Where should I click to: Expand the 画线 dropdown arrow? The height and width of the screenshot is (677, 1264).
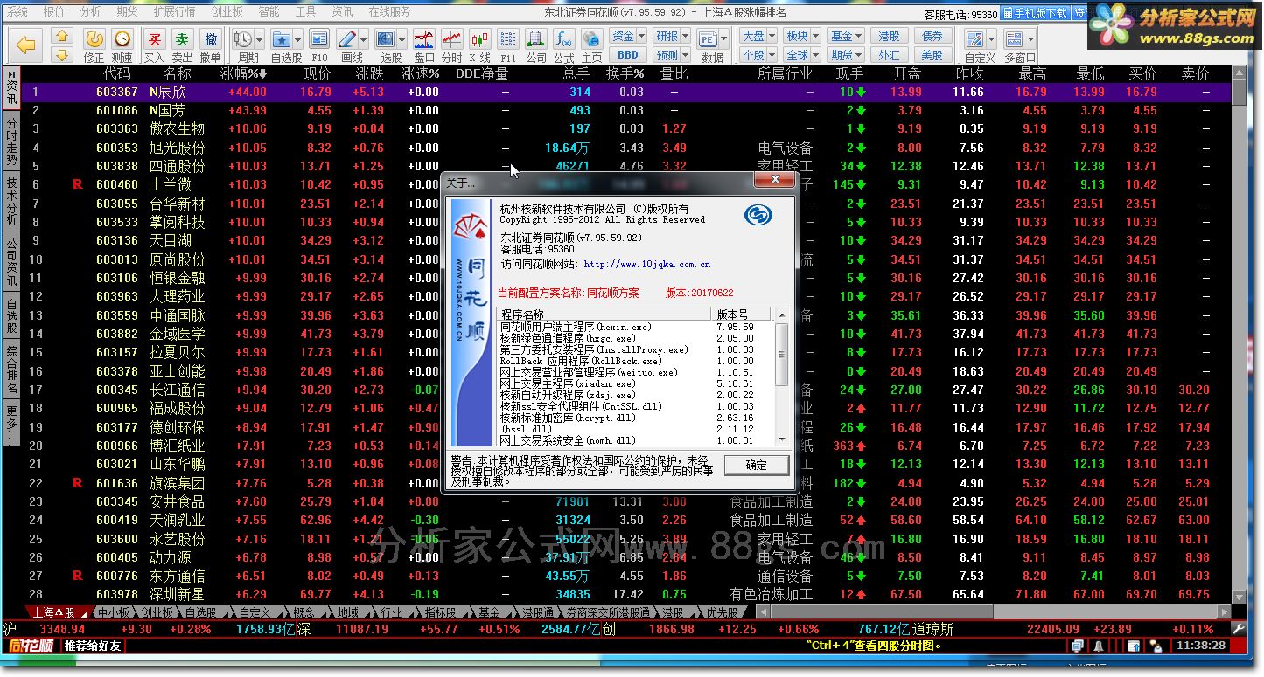(x=363, y=39)
